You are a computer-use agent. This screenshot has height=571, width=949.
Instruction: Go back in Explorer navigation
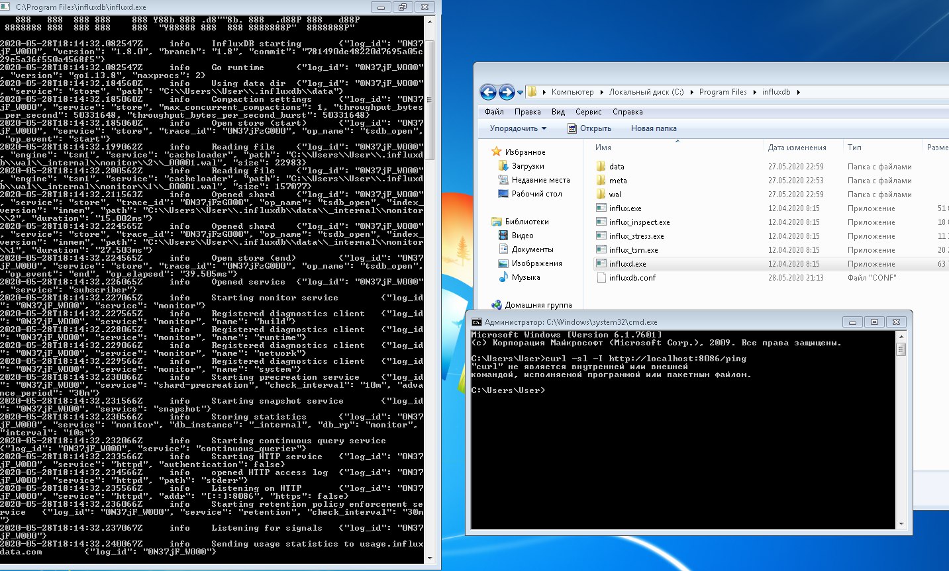[488, 92]
